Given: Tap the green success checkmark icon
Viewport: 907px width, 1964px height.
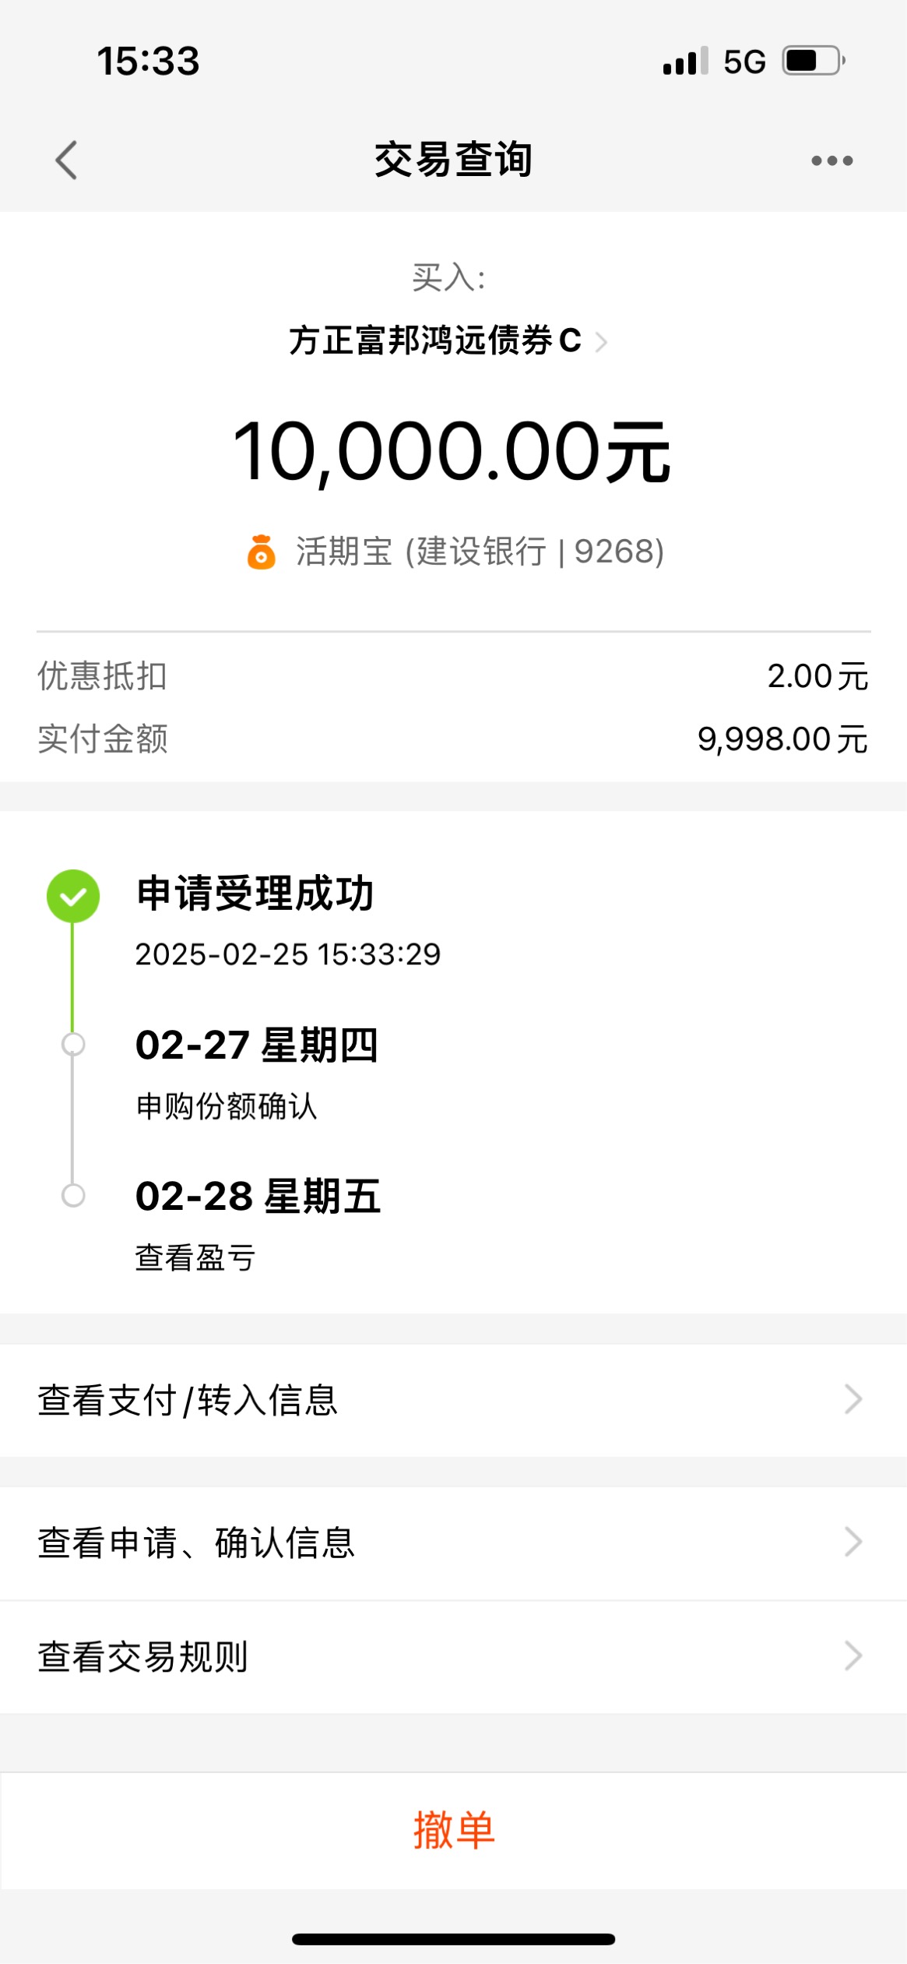Looking at the screenshot, I should 73,896.
